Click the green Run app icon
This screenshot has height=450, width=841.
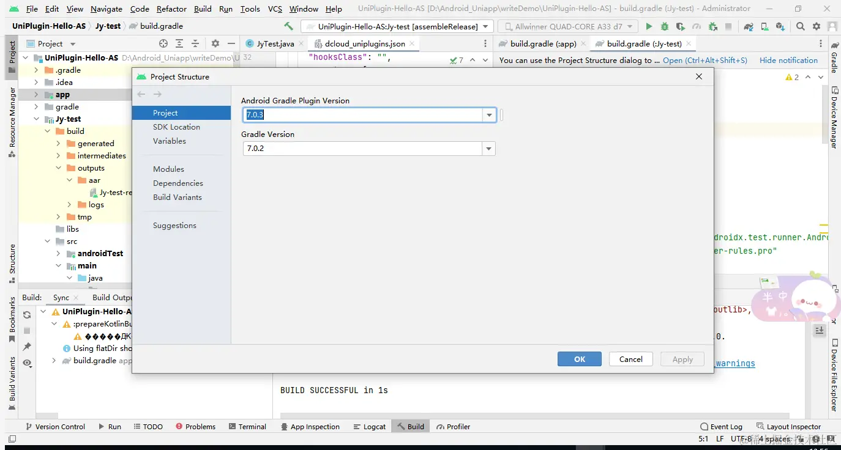649,26
